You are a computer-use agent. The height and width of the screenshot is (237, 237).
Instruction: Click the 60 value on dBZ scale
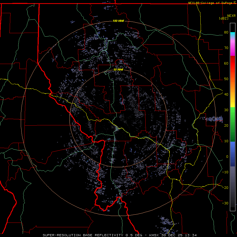tap(226, 63)
